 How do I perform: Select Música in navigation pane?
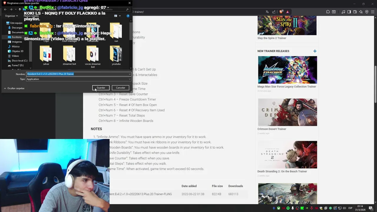pyautogui.click(x=14, y=47)
